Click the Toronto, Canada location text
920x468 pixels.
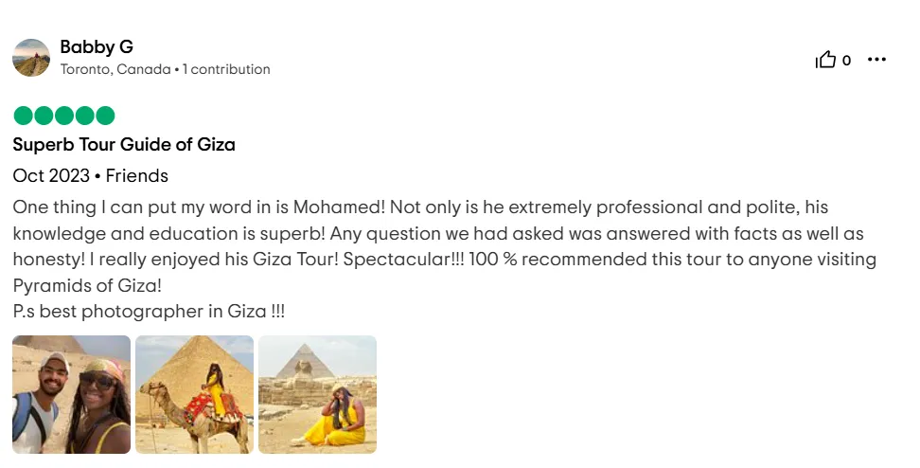click(115, 69)
